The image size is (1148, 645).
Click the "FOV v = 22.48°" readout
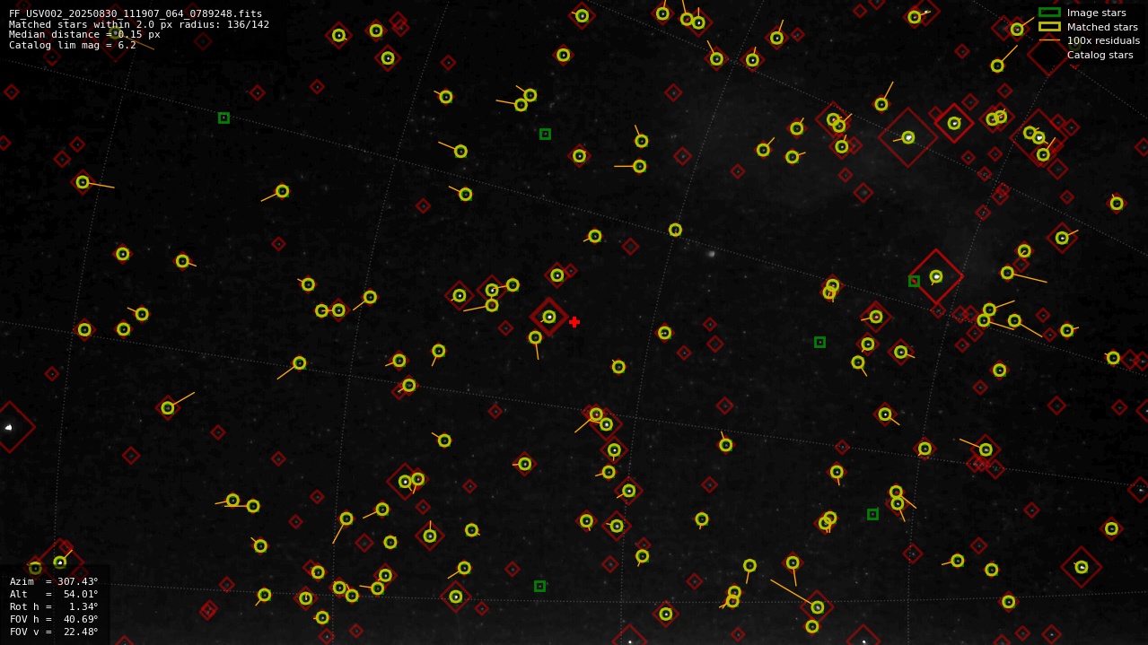pos(54,632)
